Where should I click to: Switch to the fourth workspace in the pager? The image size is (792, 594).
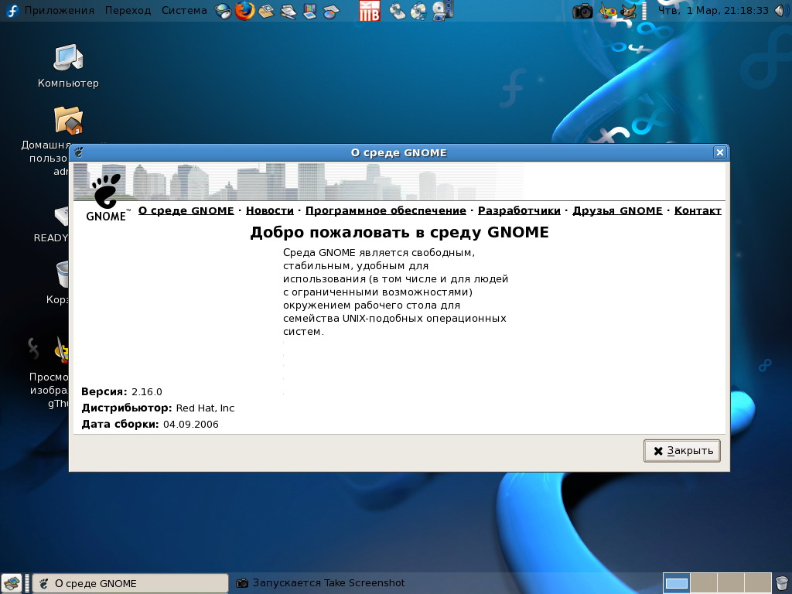pyautogui.click(x=758, y=583)
